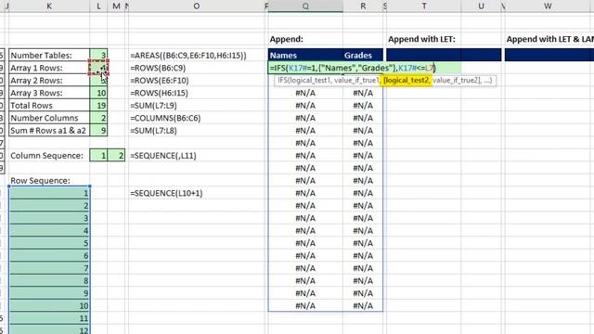Select the Sum # Rows value 9
Viewport: 594px width, 334px height.
coord(98,130)
